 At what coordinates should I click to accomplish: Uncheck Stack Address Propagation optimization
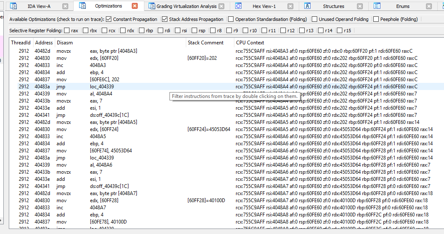(x=165, y=19)
